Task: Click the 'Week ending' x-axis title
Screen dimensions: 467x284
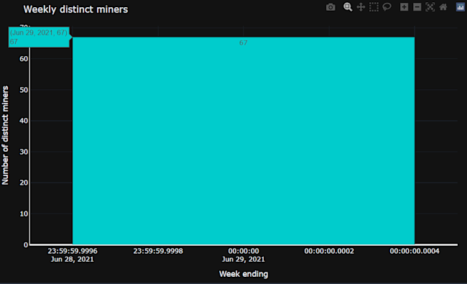Action: click(x=244, y=274)
